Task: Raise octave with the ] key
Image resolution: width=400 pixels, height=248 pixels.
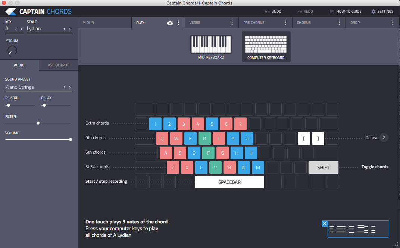Action: pyautogui.click(x=318, y=139)
